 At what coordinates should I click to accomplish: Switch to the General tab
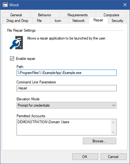point(16,15)
